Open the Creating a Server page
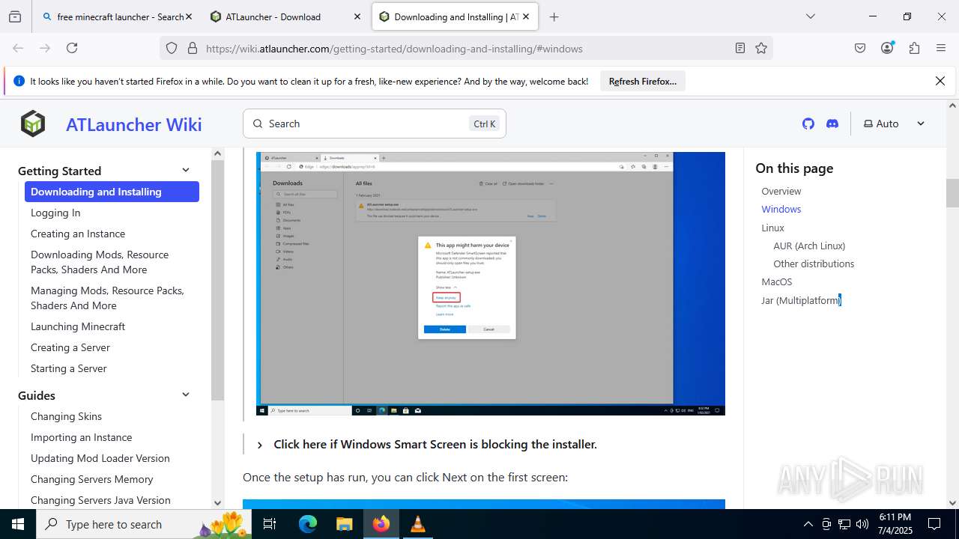The width and height of the screenshot is (959, 539). (x=70, y=347)
